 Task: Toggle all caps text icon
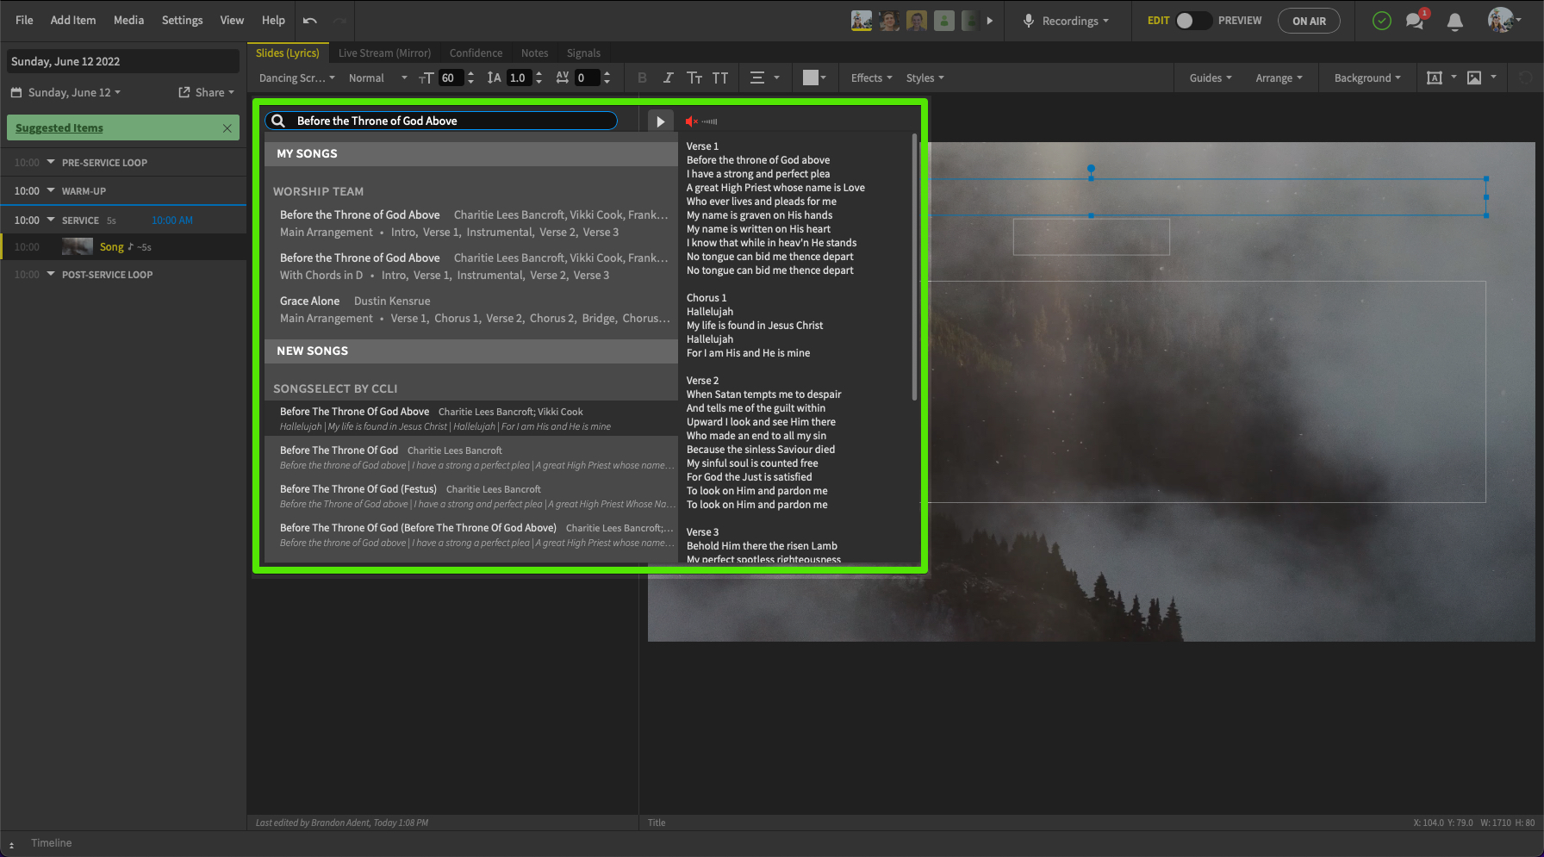tap(720, 78)
